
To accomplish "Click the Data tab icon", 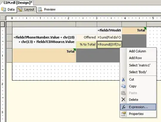I will 4,9.
